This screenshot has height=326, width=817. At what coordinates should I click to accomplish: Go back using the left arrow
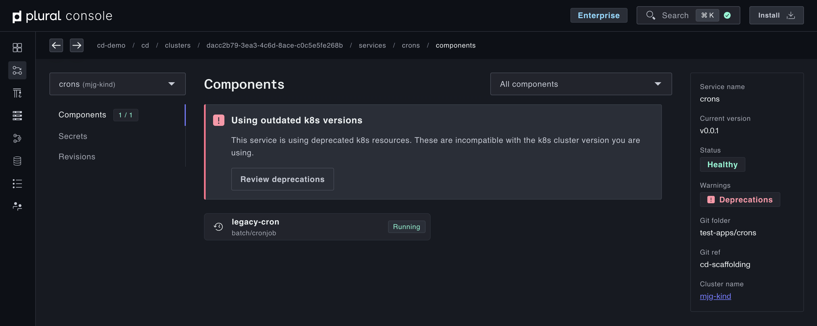56,45
